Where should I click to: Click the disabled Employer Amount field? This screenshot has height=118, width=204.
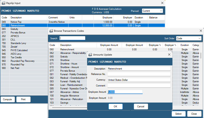click(125, 98)
